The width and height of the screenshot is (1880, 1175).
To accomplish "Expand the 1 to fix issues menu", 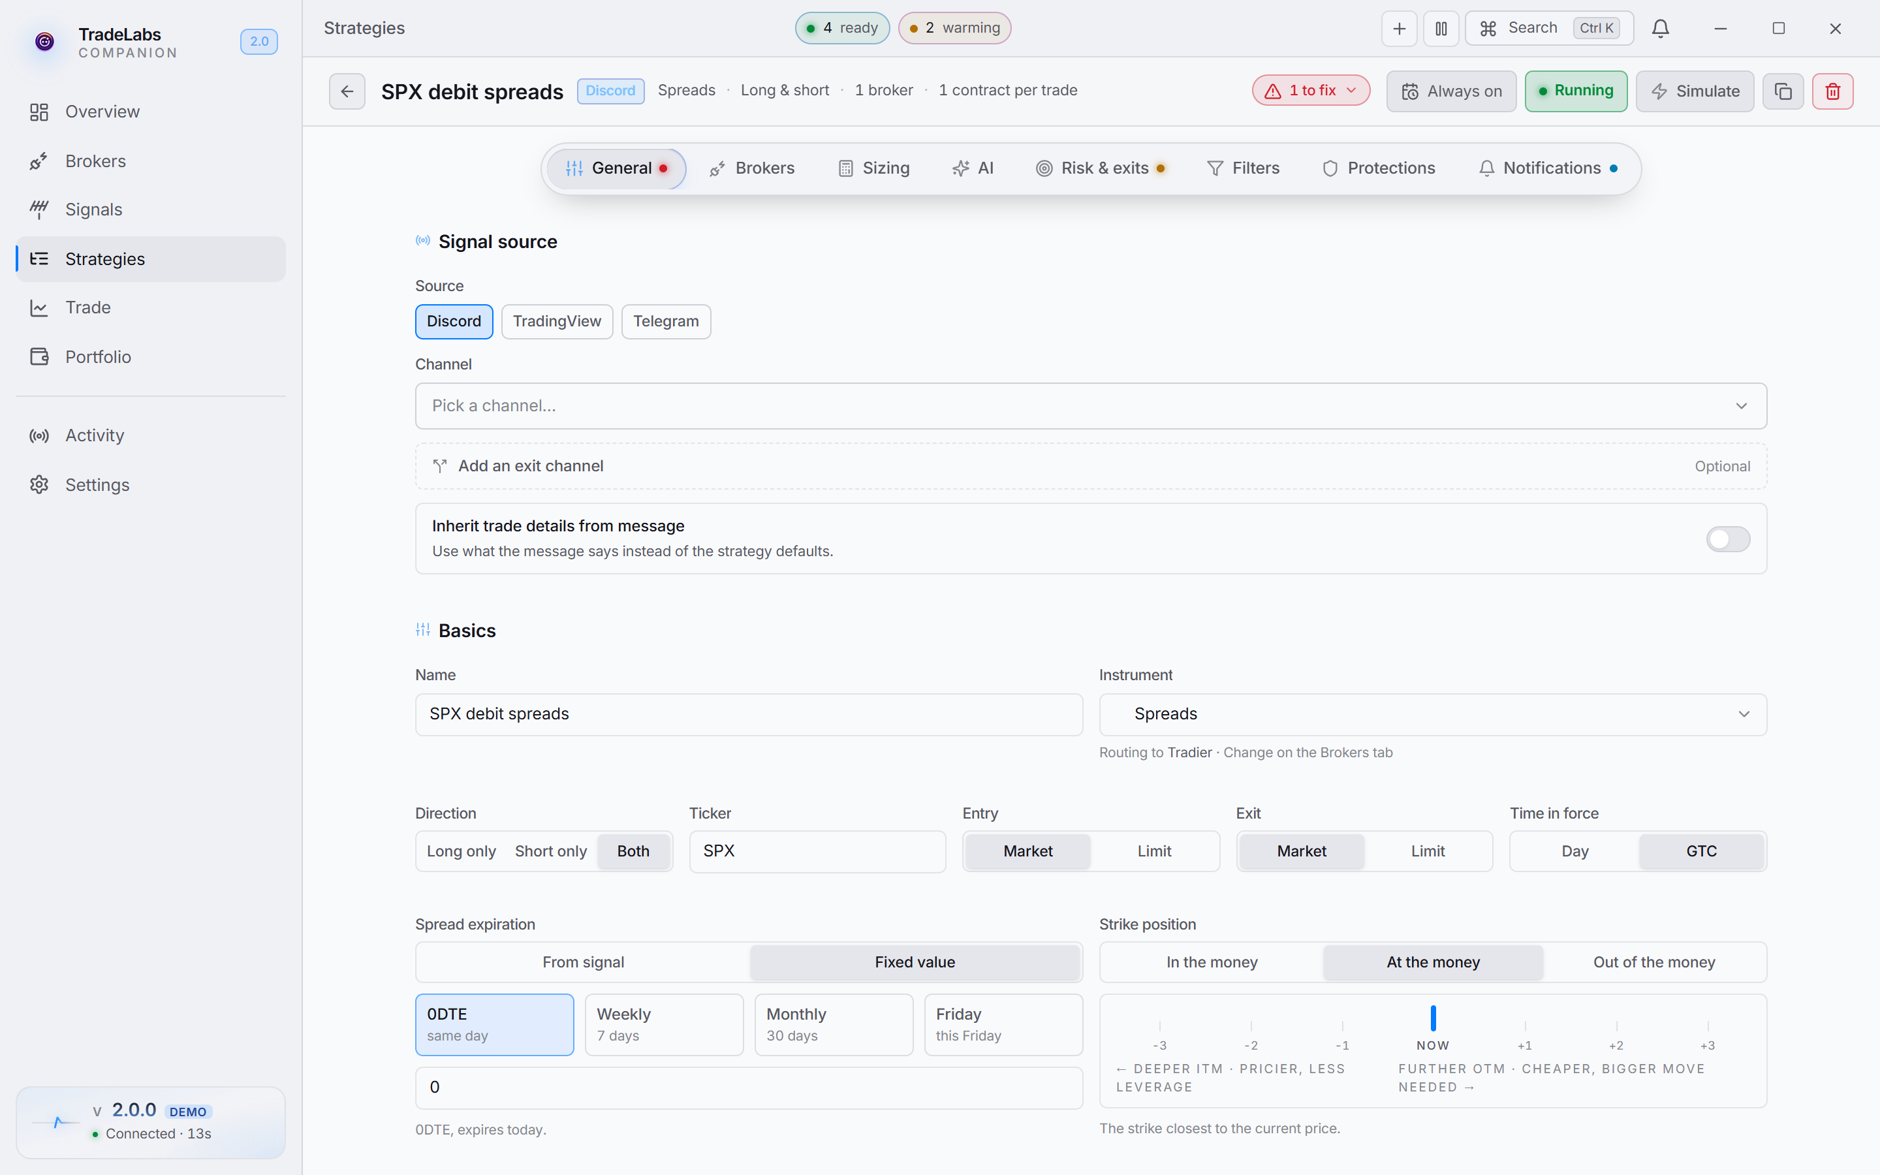I will click(1311, 91).
